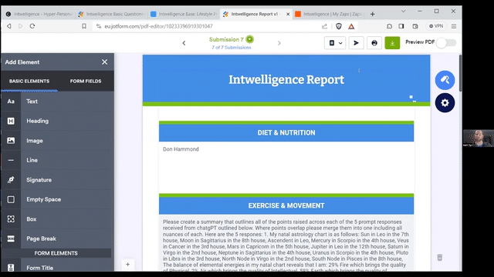Open the element settings gear

click(x=445, y=102)
